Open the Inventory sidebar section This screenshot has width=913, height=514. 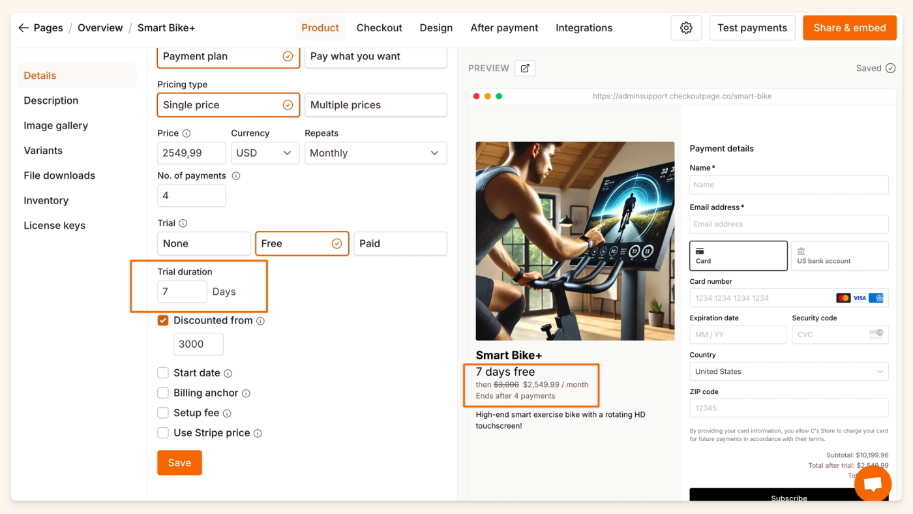pyautogui.click(x=46, y=201)
